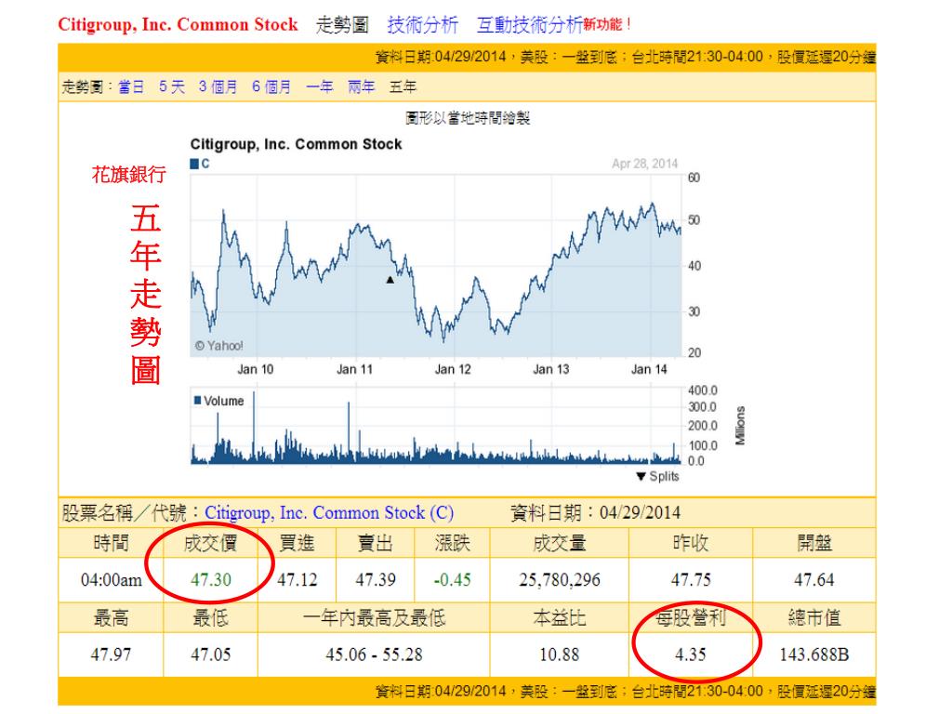The width and height of the screenshot is (952, 714).
Task: Click the Jan 10 axis label
Action: click(x=256, y=369)
